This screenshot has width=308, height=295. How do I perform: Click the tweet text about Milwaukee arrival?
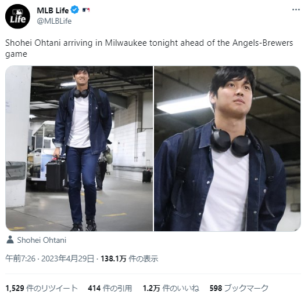click(x=149, y=48)
